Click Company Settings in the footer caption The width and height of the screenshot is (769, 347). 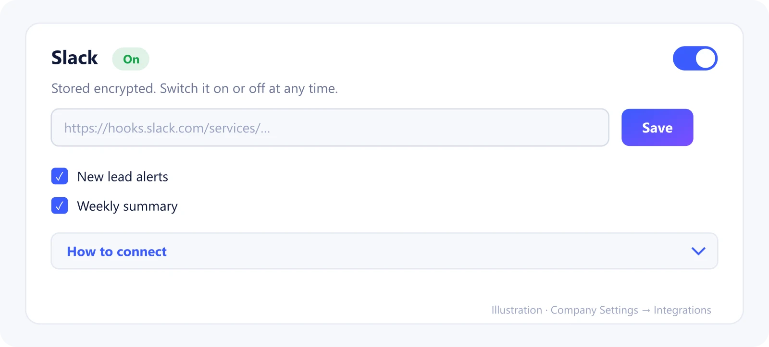click(595, 310)
